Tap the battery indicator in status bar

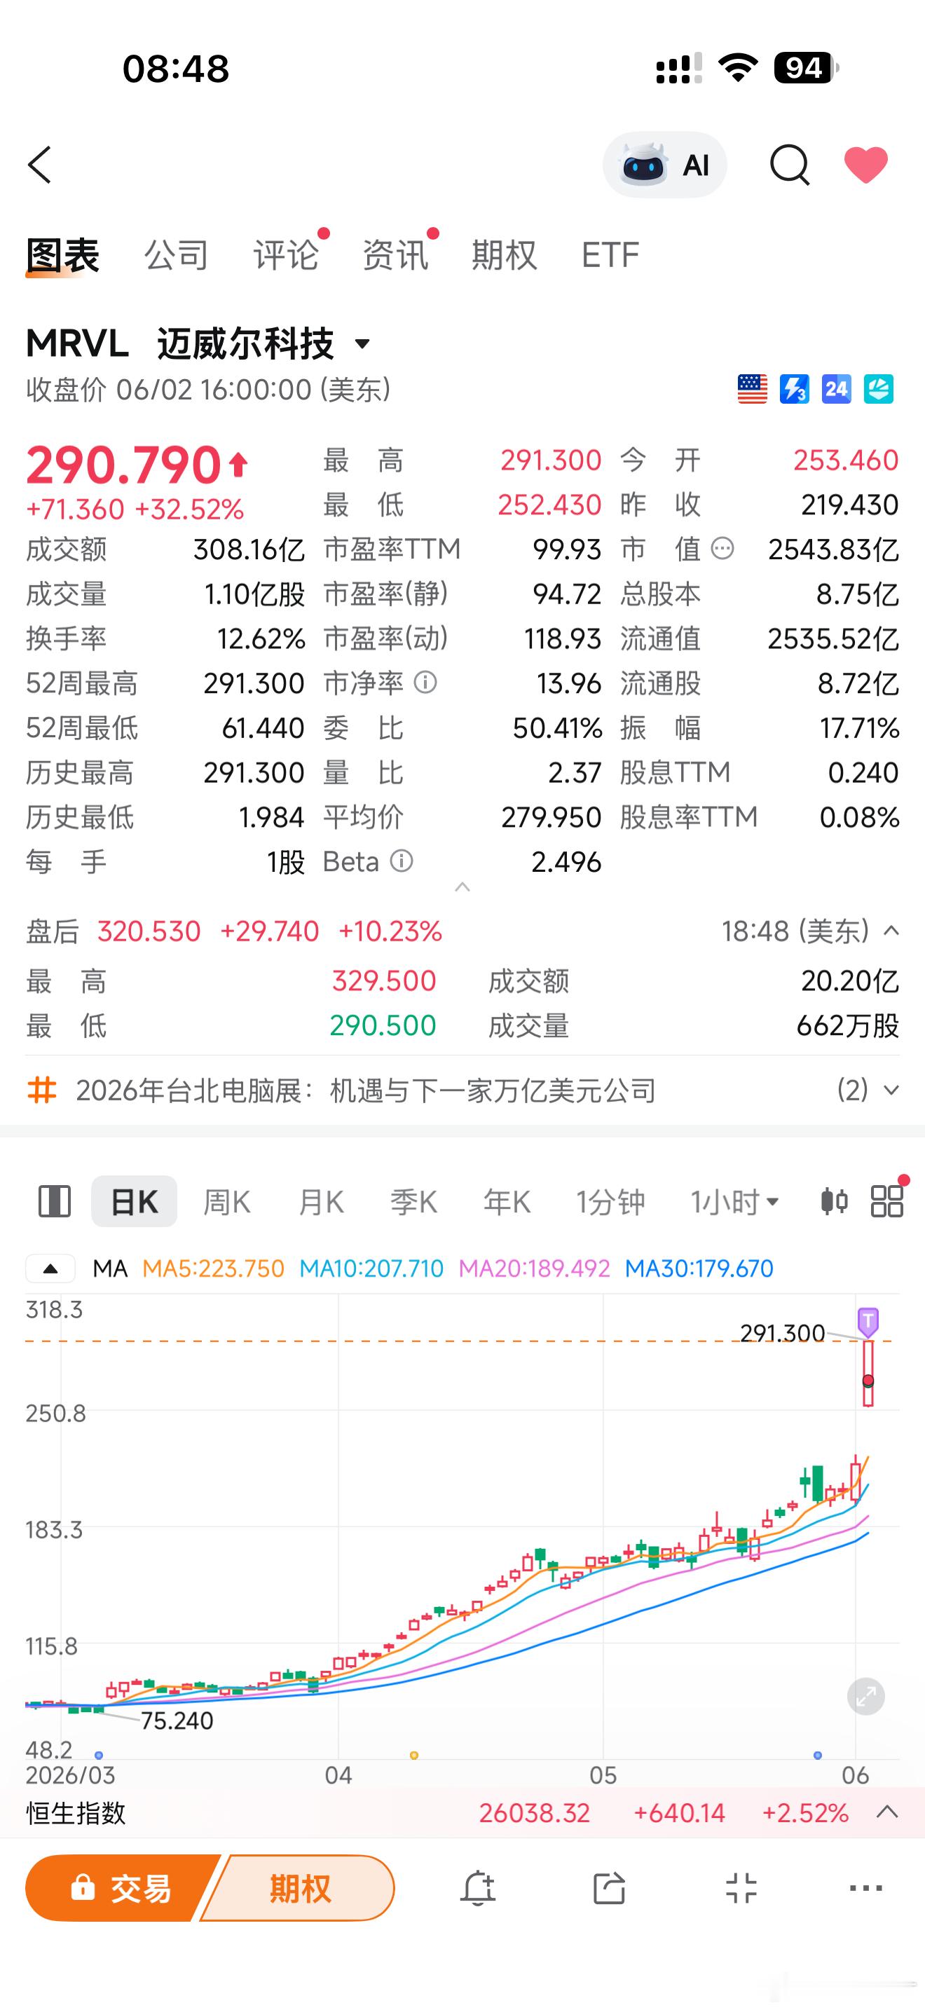click(806, 68)
